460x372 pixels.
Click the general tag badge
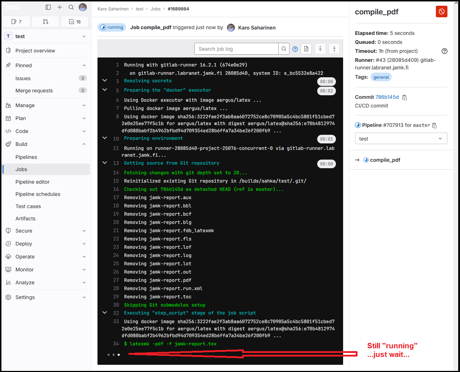click(x=381, y=77)
